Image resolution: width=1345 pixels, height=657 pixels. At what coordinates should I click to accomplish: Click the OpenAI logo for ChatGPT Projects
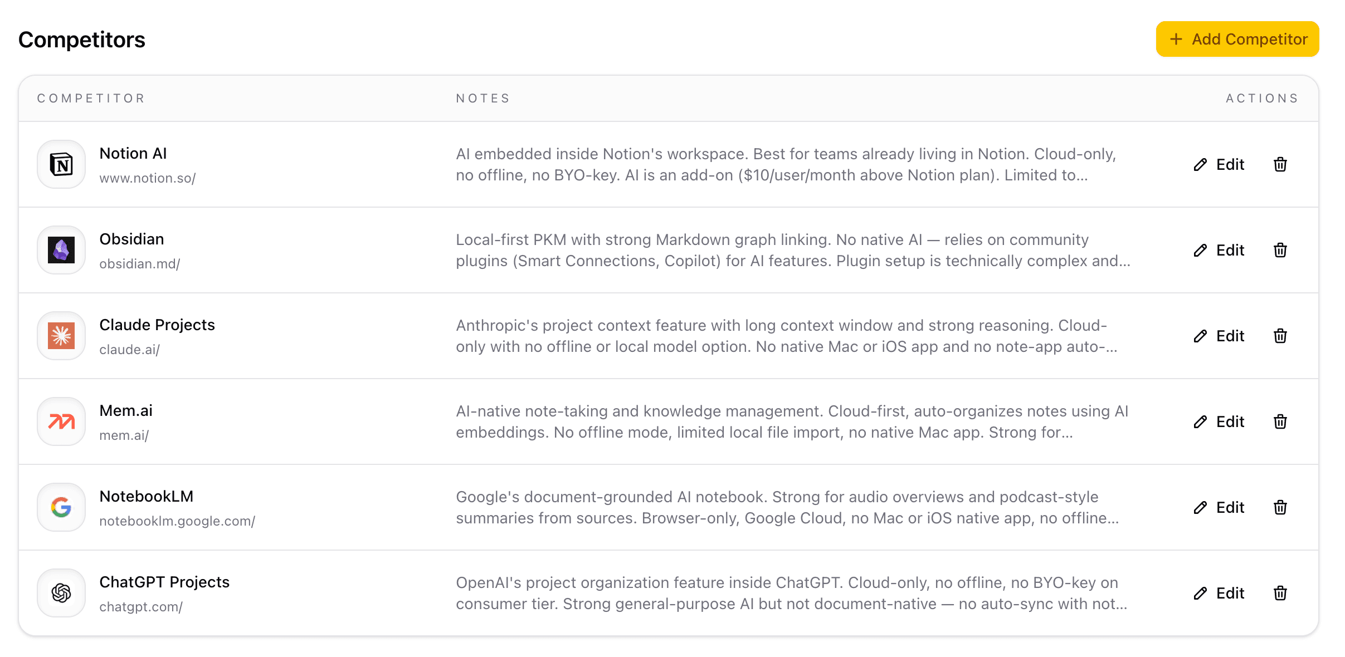(x=61, y=593)
